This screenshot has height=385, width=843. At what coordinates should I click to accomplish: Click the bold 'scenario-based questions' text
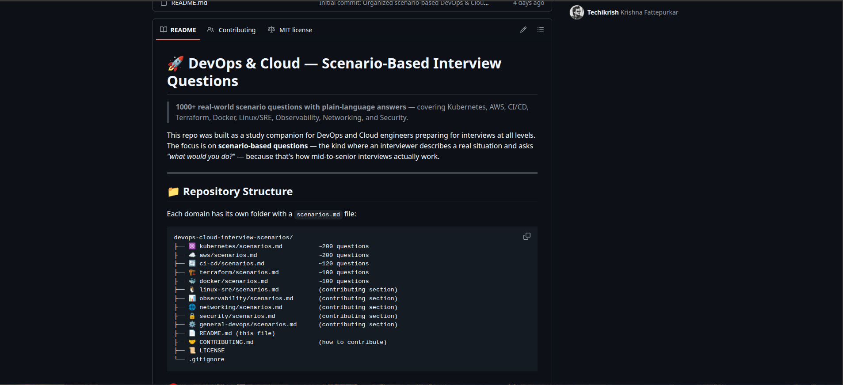point(263,146)
